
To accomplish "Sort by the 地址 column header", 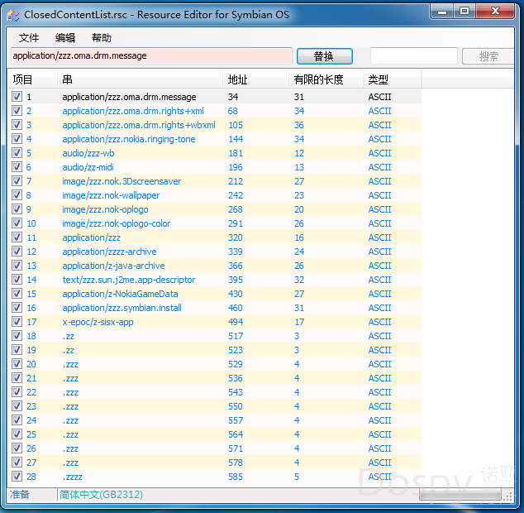I will (x=255, y=79).
